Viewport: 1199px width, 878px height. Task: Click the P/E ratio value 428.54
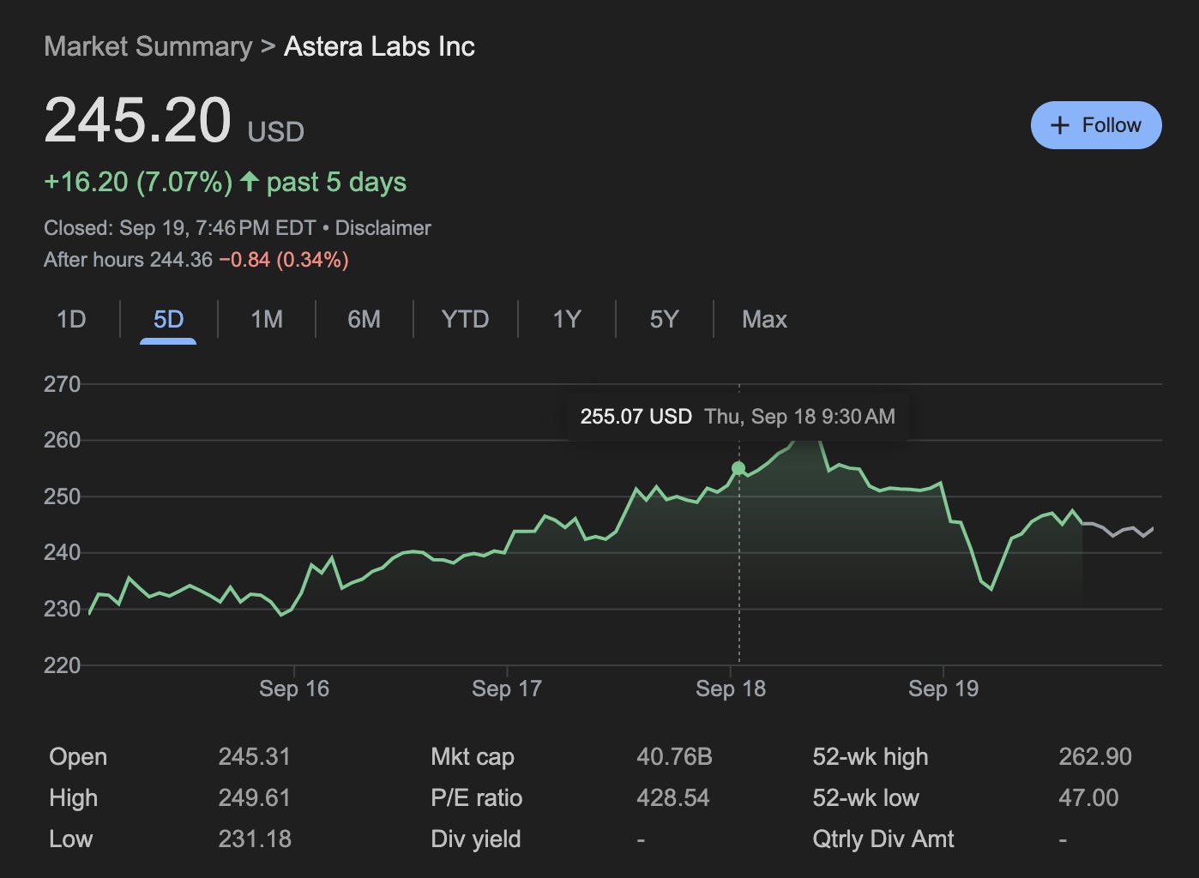(x=673, y=798)
